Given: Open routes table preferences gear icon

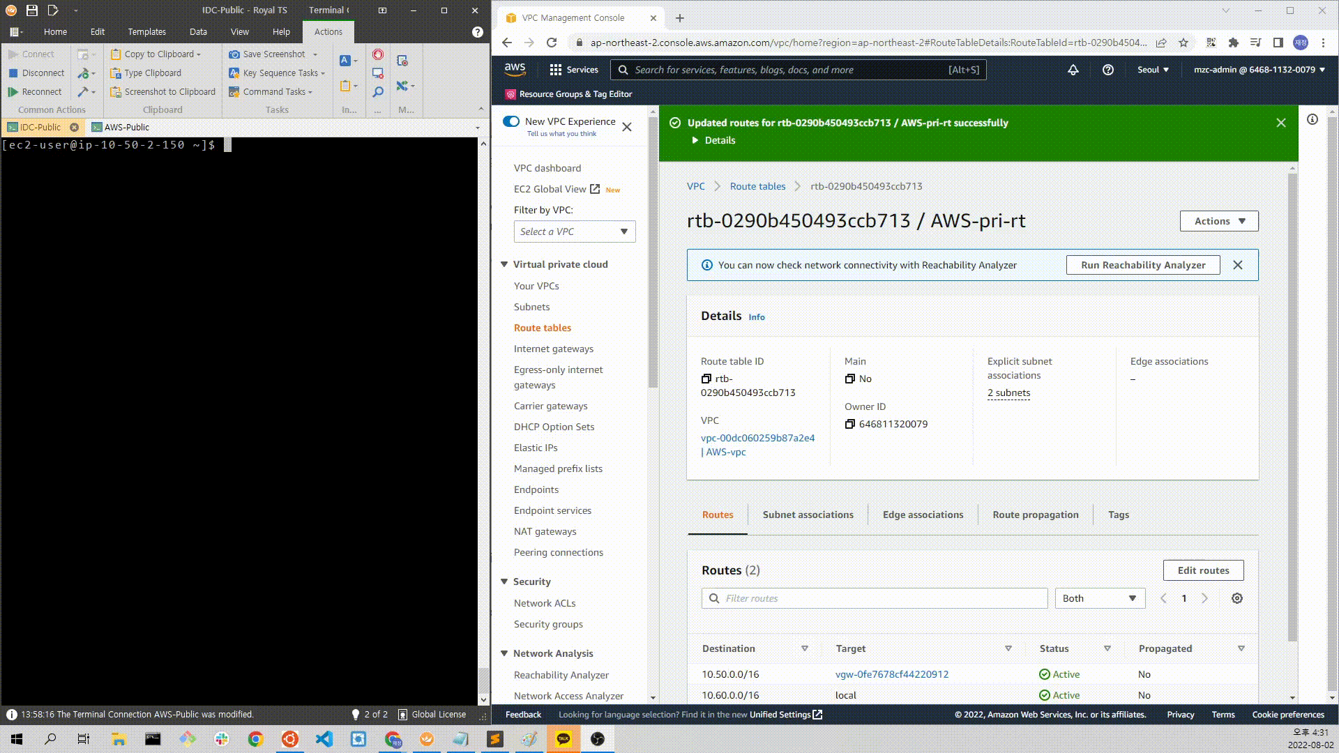Looking at the screenshot, I should point(1236,598).
